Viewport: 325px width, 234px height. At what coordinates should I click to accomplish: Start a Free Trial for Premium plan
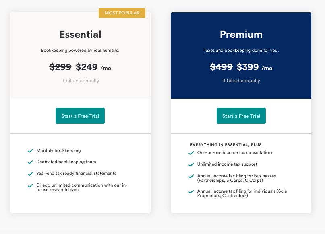(241, 116)
